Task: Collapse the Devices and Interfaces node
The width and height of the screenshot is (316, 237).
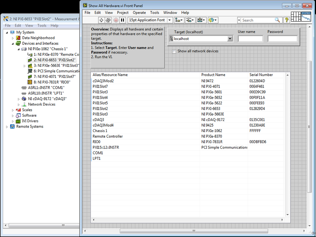Action: (x=13, y=43)
